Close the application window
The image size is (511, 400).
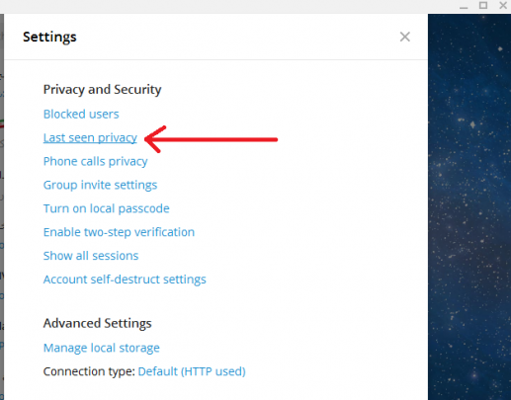click(503, 5)
